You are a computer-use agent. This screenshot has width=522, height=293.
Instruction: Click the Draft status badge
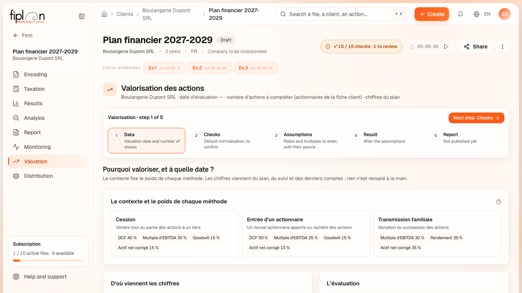point(226,40)
